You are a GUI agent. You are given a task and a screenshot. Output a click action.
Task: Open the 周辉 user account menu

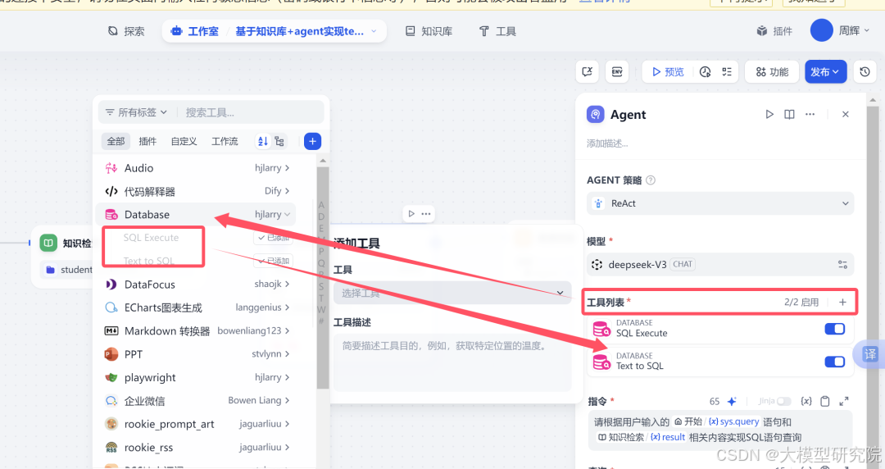[x=854, y=30]
